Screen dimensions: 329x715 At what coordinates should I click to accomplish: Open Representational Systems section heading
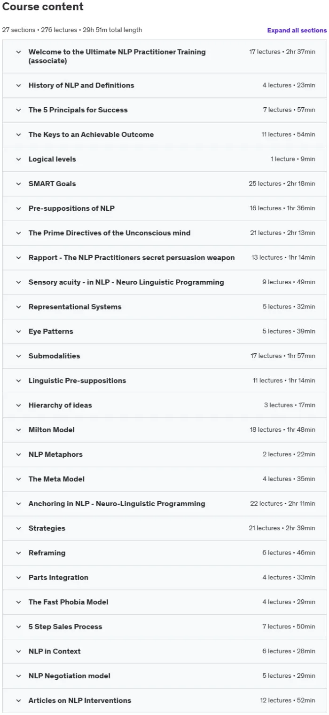coord(75,307)
